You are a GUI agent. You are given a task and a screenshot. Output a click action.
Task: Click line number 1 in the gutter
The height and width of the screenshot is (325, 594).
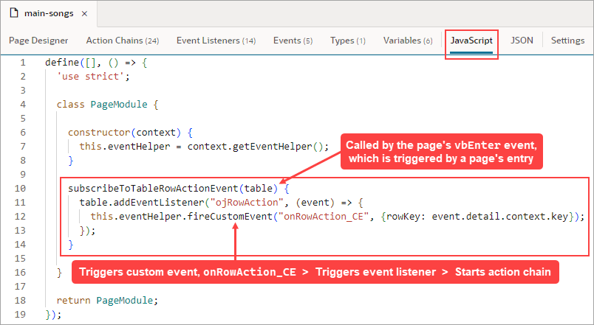point(23,63)
